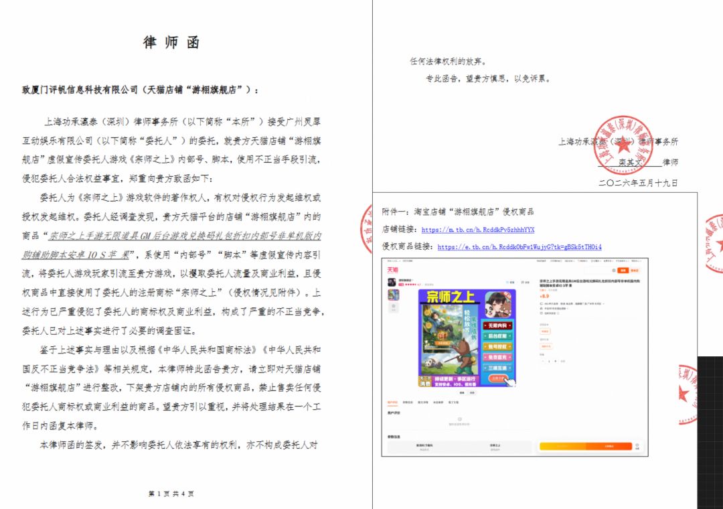Open the infringing product link e.tb.cn URL
This screenshot has width=723, height=509.
(519, 247)
